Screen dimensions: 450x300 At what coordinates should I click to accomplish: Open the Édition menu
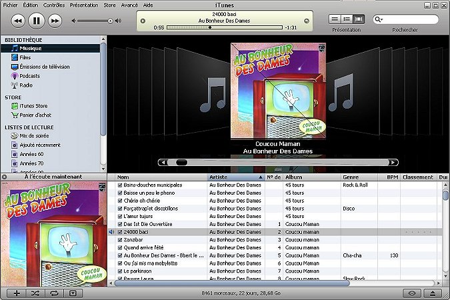tap(31, 5)
